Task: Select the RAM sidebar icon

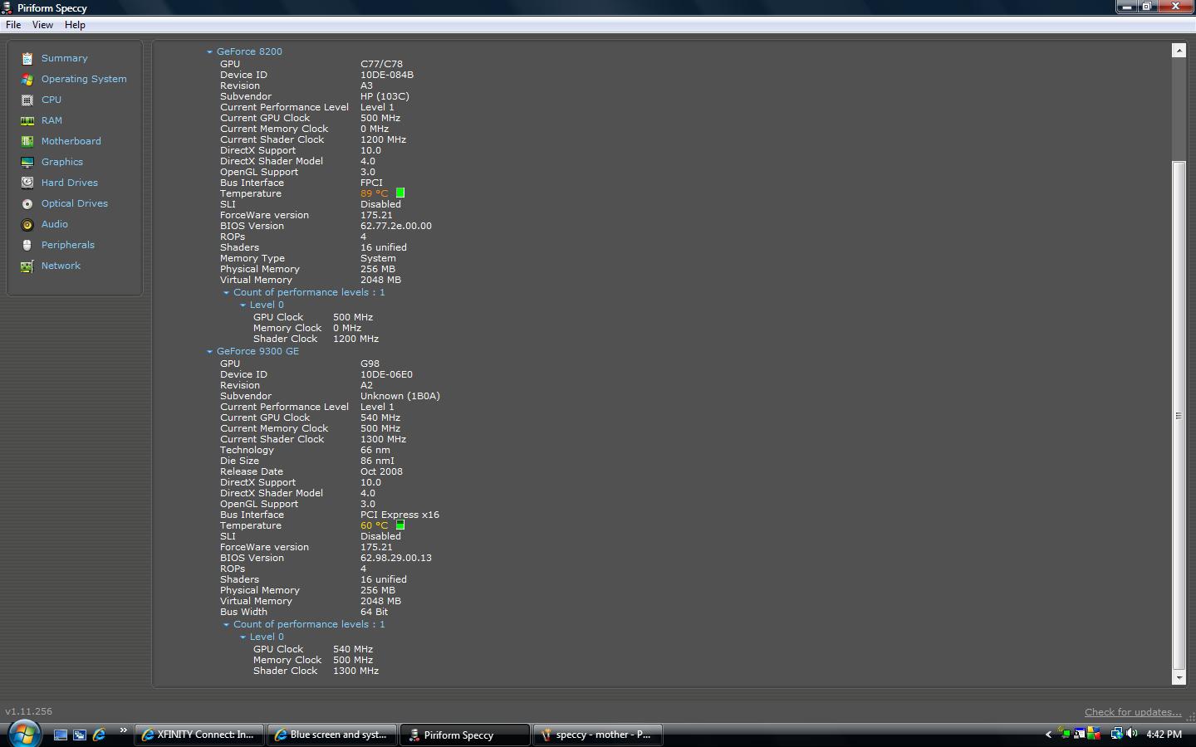Action: tap(27, 120)
